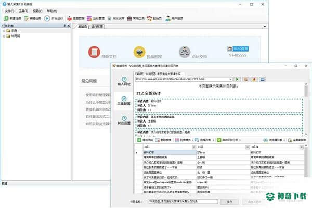Click the red flame icon next to the URL bar

[254, 79]
